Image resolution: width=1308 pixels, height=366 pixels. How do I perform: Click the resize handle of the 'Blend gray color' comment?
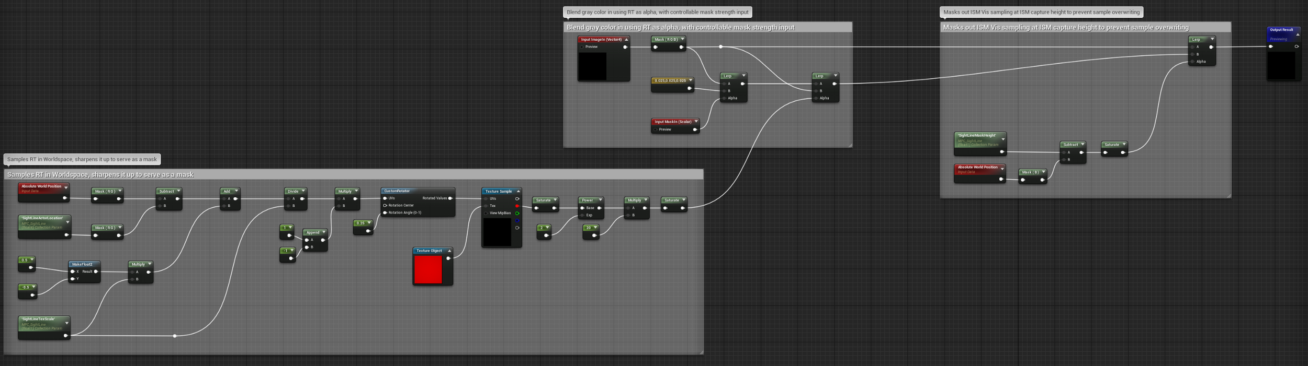[850, 145]
